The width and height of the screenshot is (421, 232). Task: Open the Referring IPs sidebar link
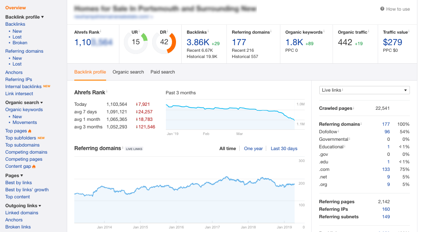[19, 80]
